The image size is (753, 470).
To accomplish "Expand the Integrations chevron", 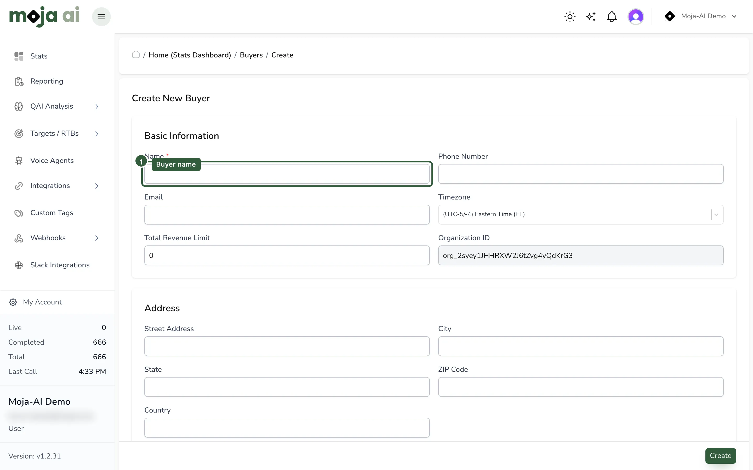I will [97, 186].
